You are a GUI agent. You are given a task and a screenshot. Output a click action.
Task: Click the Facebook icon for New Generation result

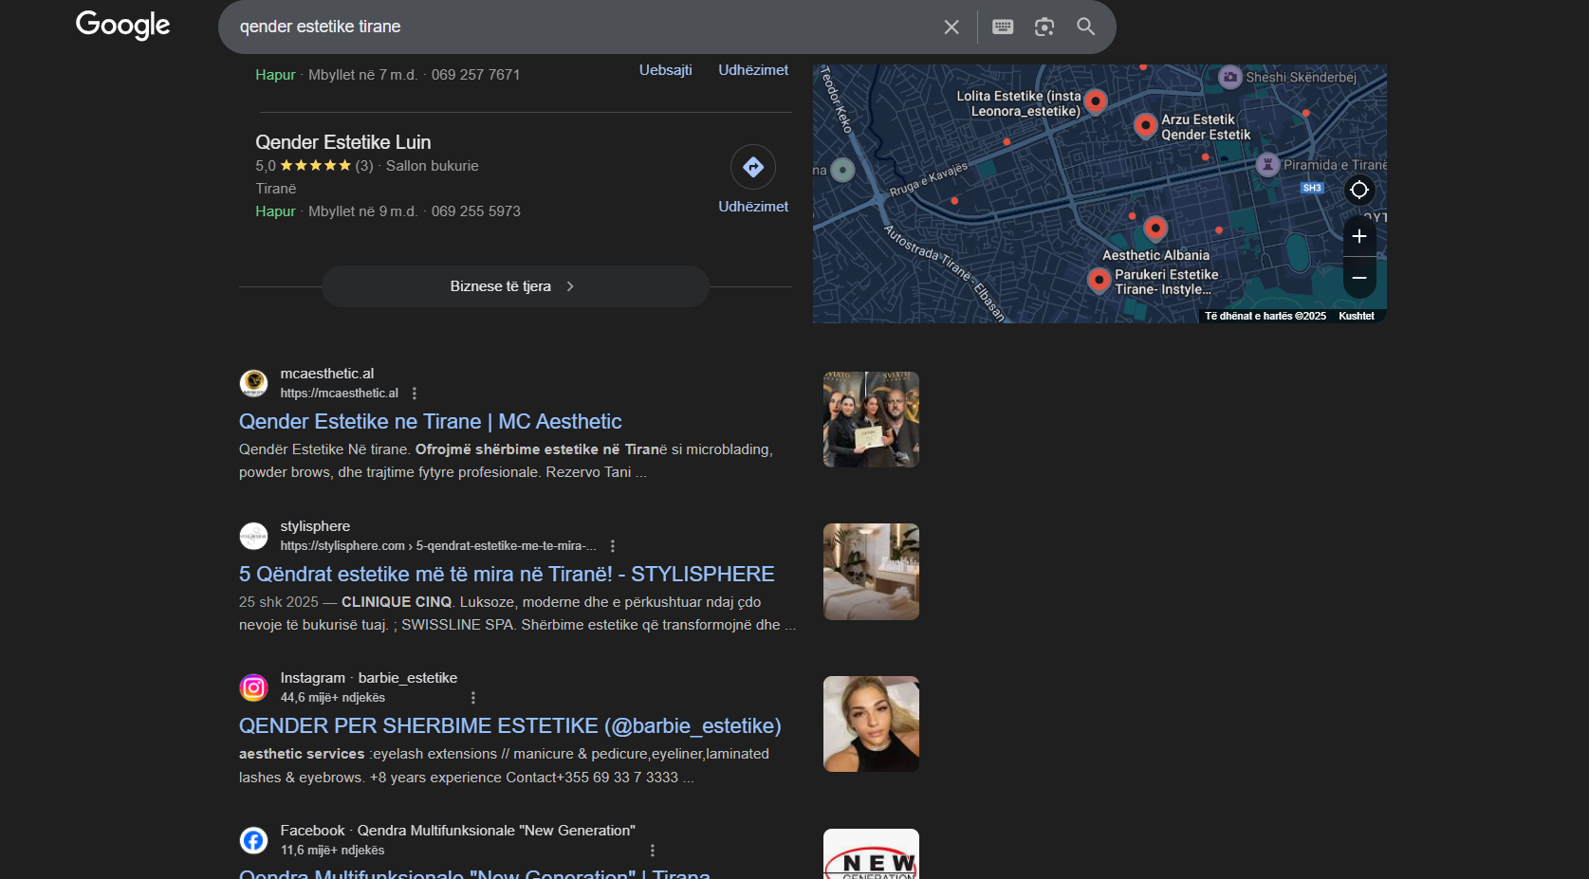[x=253, y=840]
